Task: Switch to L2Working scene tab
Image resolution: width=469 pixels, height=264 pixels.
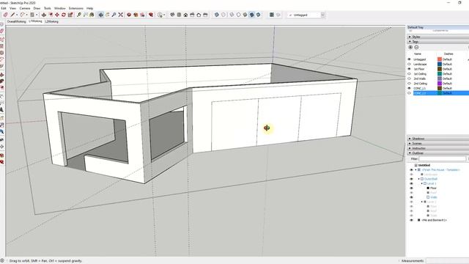Action: [x=52, y=21]
